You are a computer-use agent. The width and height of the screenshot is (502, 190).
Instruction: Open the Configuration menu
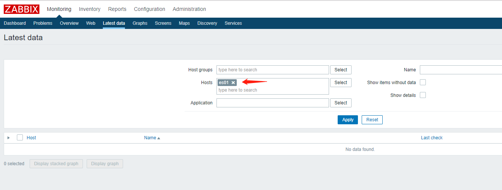click(x=149, y=9)
